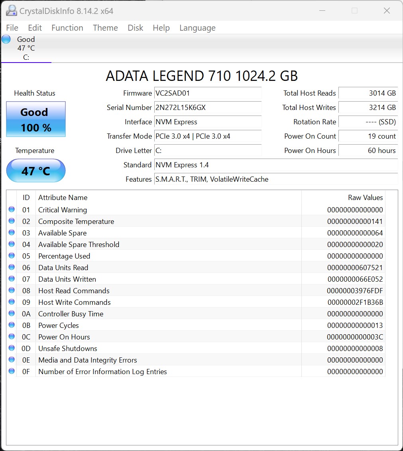Click raw value 00000000000141

[x=355, y=222]
